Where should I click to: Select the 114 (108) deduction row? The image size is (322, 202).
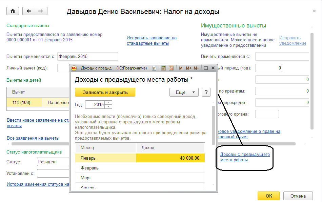38,102
